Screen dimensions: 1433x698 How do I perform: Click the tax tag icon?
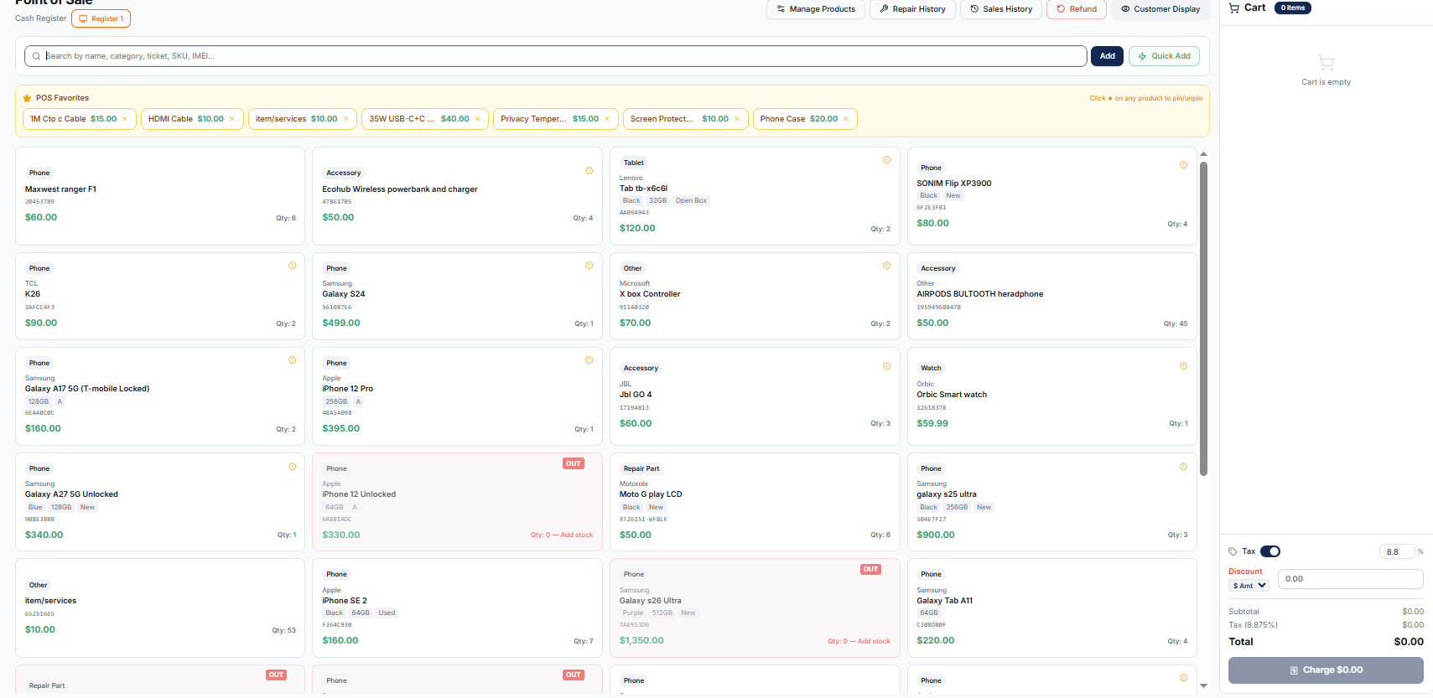pos(1233,551)
